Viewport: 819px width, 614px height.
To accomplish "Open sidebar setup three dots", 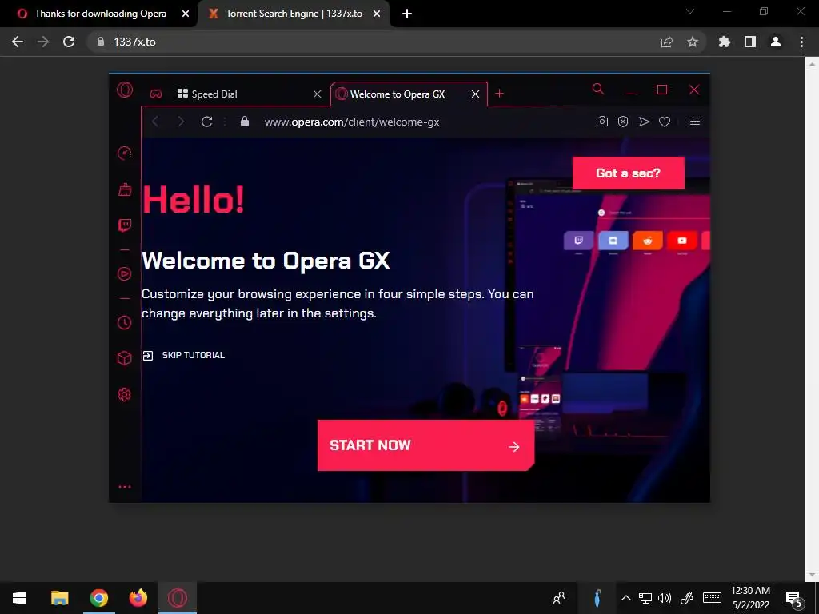I will click(x=124, y=487).
